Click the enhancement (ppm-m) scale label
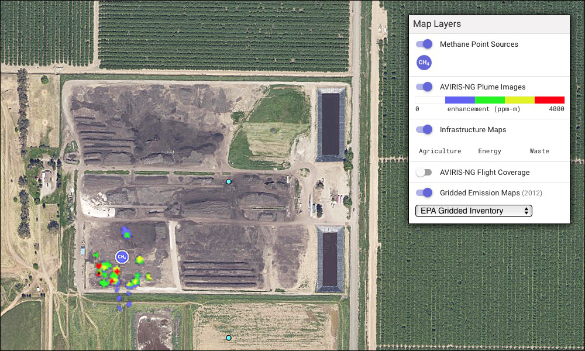The height and width of the screenshot is (351, 585). (x=484, y=109)
